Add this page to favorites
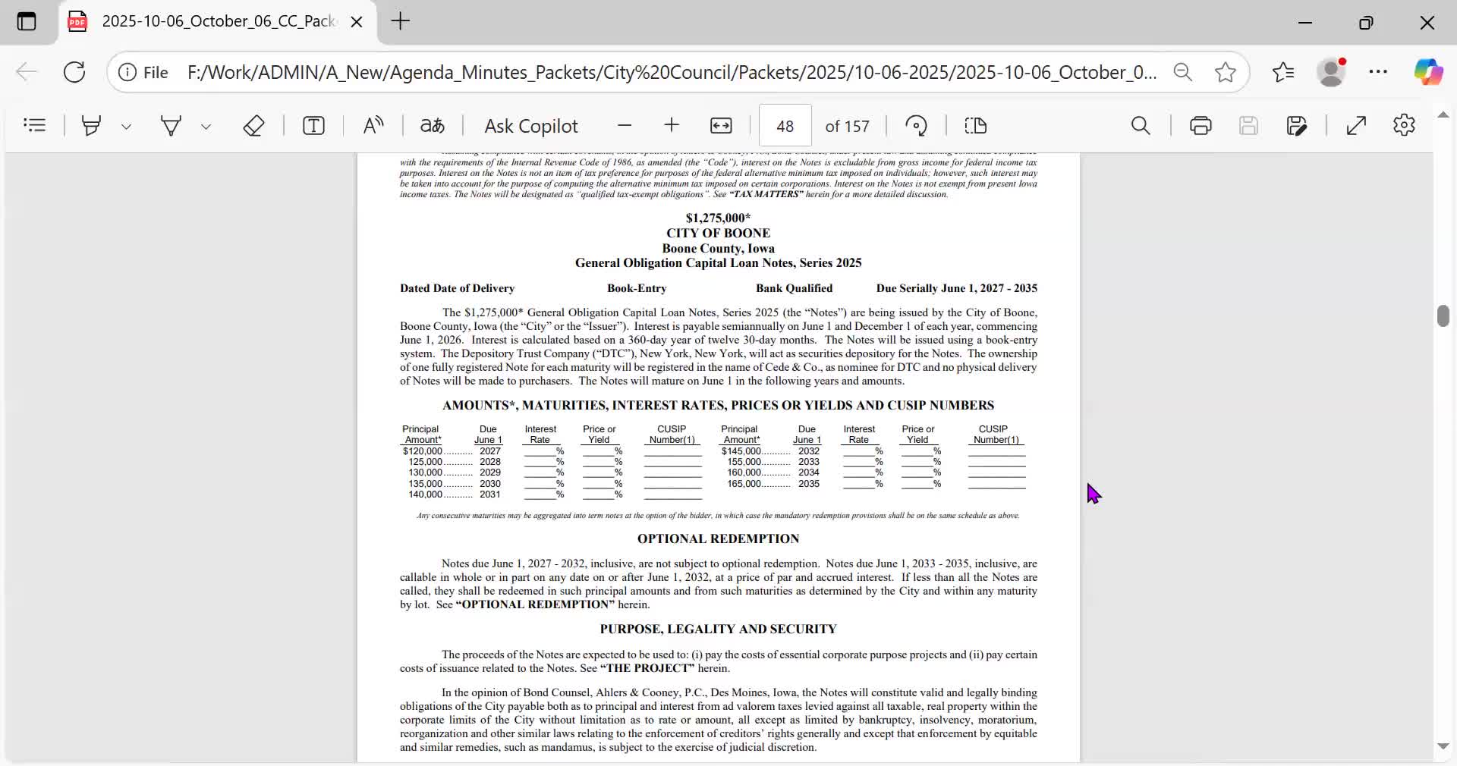The width and height of the screenshot is (1457, 766). [x=1225, y=72]
